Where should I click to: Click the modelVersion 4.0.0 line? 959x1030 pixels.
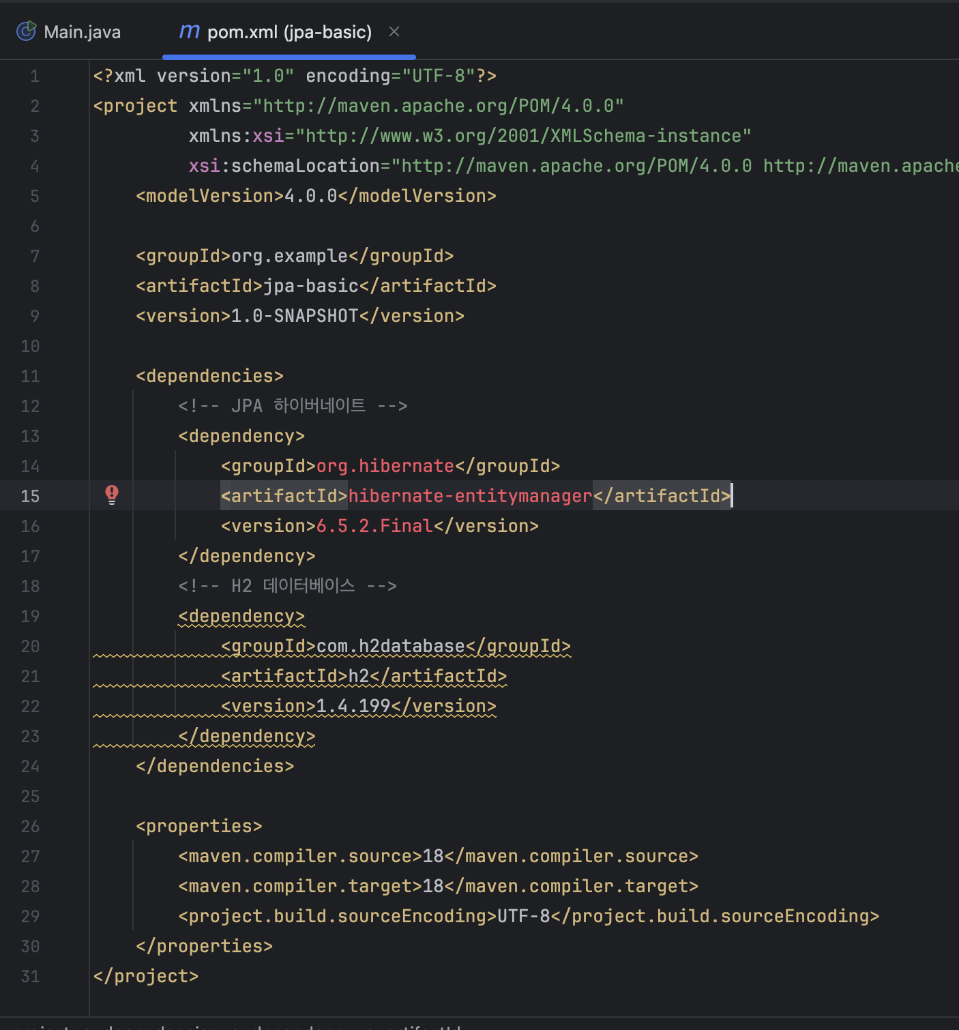coord(316,196)
